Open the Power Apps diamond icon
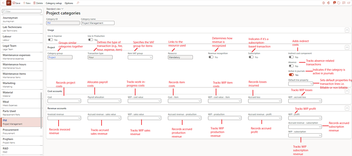The height and width of the screenshot is (156, 352). (324, 3)
